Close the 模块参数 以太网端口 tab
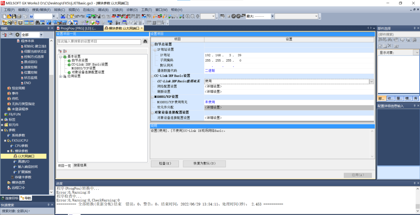 (x=142, y=28)
